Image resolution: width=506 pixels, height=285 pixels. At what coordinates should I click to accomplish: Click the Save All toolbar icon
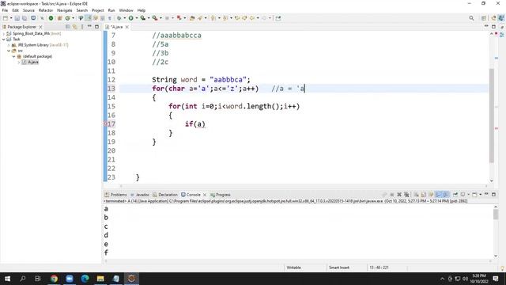25,18
